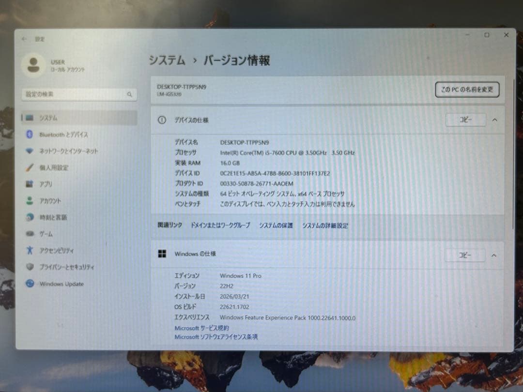Viewport: 523px width, 392px height.
Task: Open Bluetooth とデバイス settings
Action: tap(79, 135)
